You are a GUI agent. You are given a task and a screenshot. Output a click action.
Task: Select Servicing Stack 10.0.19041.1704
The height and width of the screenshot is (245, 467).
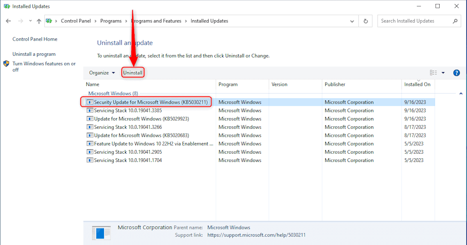coord(259,160)
